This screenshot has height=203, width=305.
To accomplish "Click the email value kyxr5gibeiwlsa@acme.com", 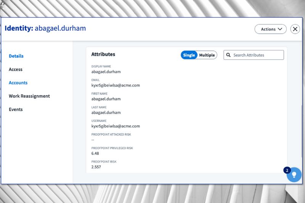I will 116,85.
